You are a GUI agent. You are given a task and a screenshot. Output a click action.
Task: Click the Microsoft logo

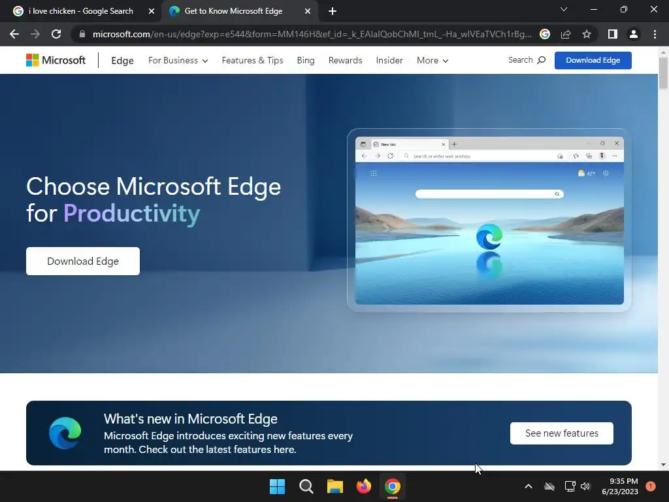(56, 60)
